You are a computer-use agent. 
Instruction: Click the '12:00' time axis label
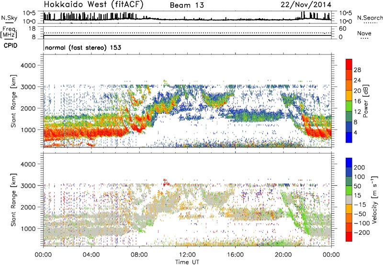(x=187, y=255)
